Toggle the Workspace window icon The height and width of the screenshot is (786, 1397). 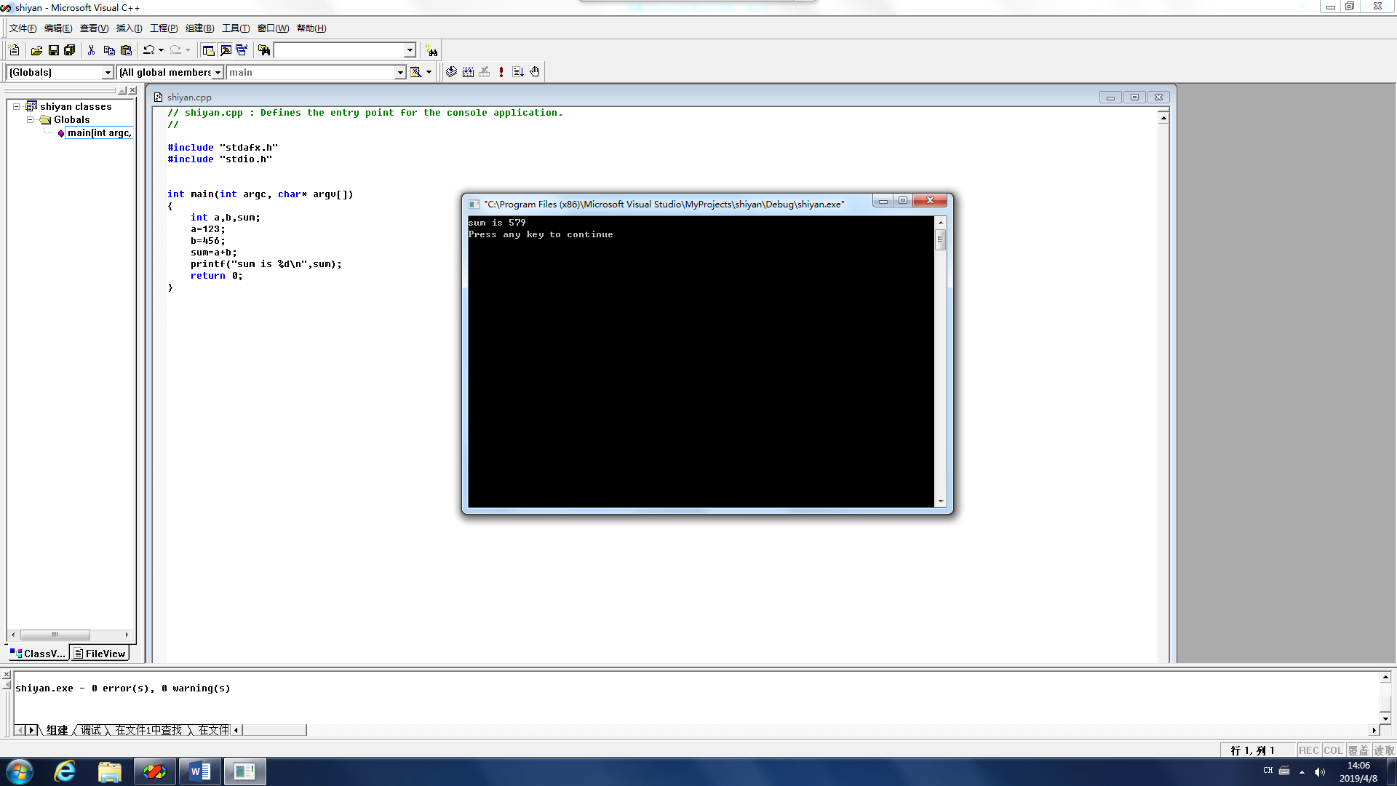click(208, 50)
